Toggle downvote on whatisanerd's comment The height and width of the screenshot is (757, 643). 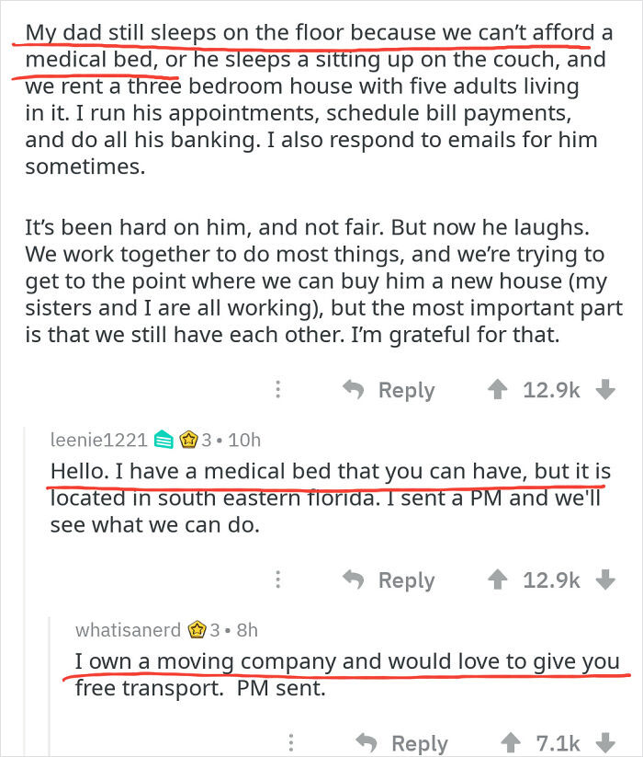[604, 742]
